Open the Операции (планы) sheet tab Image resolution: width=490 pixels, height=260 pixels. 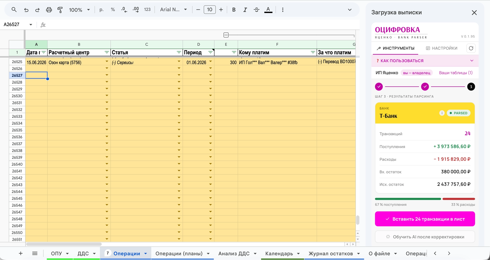[179, 253]
